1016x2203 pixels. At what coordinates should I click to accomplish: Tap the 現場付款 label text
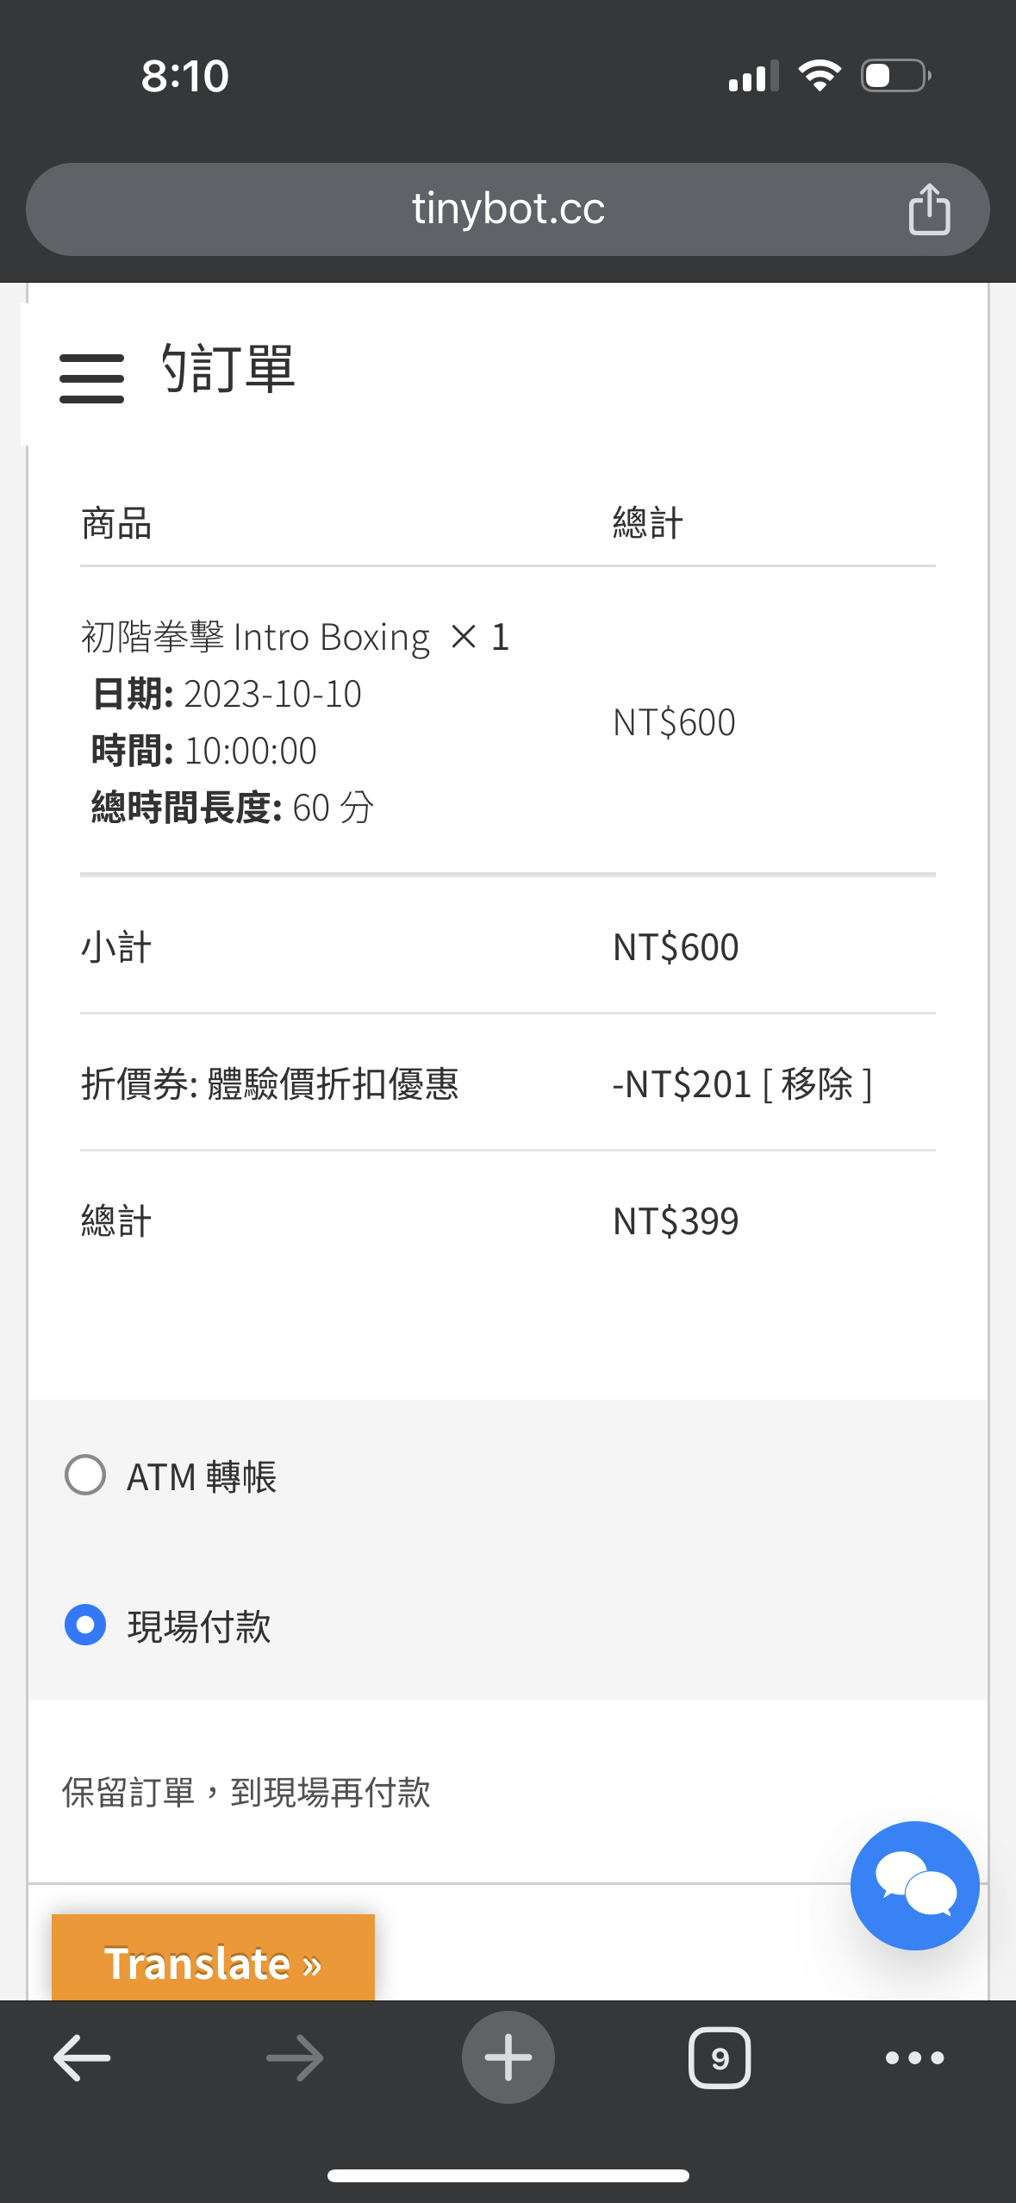point(199,1626)
